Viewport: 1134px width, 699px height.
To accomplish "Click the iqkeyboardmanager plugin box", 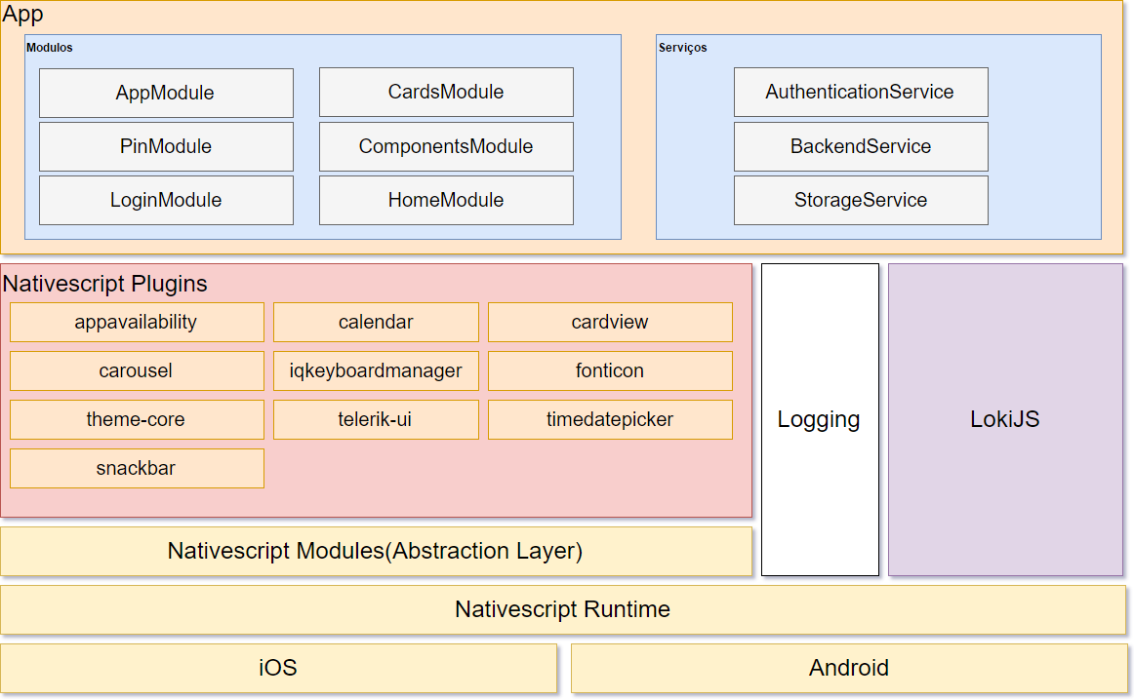I will [x=376, y=371].
